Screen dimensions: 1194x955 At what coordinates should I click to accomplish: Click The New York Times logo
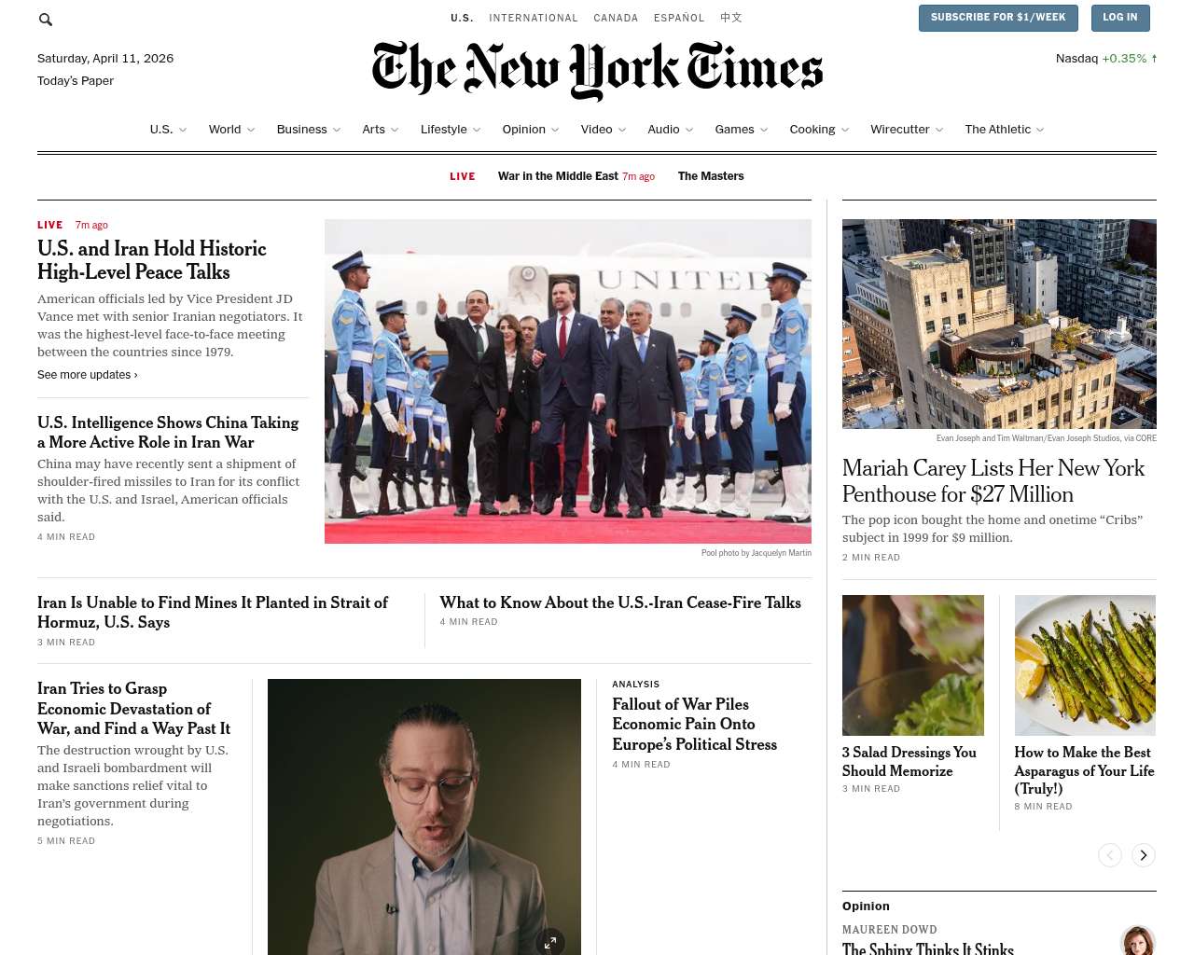click(597, 70)
